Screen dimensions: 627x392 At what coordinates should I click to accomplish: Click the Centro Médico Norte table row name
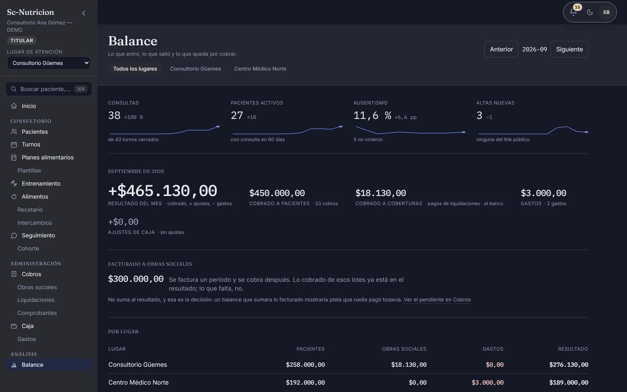click(138, 383)
